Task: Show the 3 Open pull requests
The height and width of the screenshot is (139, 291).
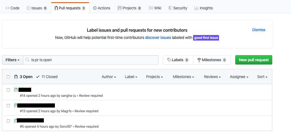Action: click(x=23, y=77)
